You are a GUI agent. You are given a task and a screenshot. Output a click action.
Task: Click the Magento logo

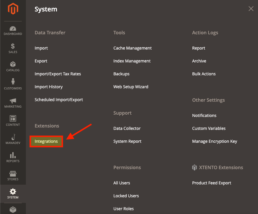[13, 9]
